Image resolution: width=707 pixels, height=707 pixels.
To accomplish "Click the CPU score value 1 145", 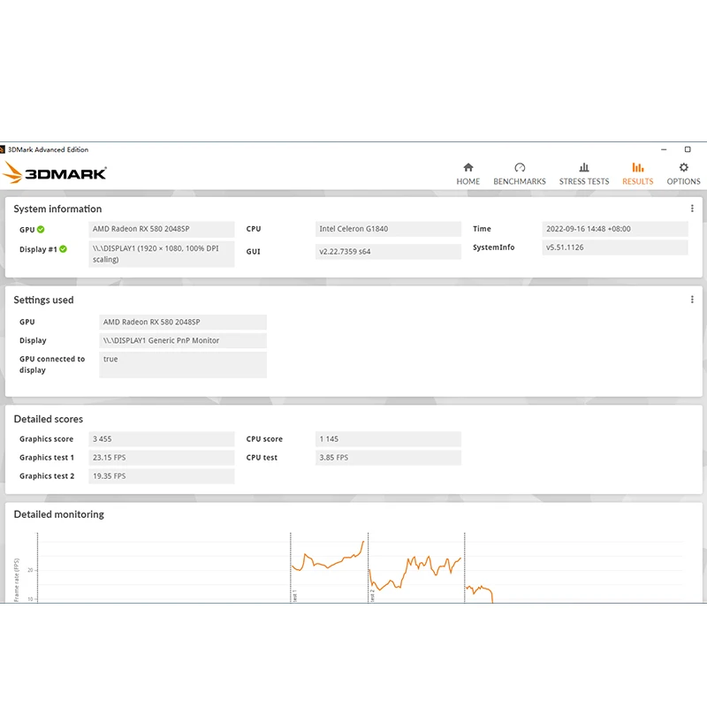I will point(388,439).
